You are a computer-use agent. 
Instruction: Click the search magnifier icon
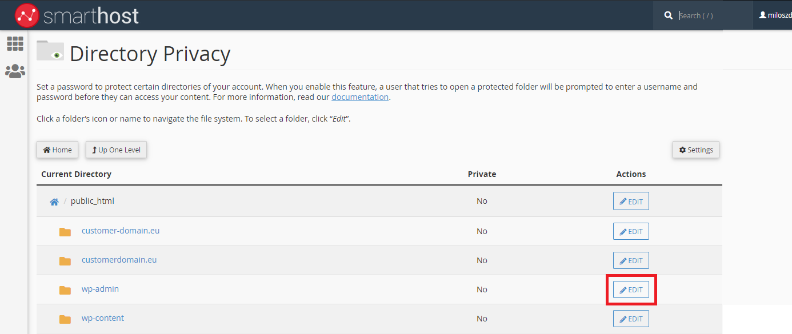click(669, 16)
